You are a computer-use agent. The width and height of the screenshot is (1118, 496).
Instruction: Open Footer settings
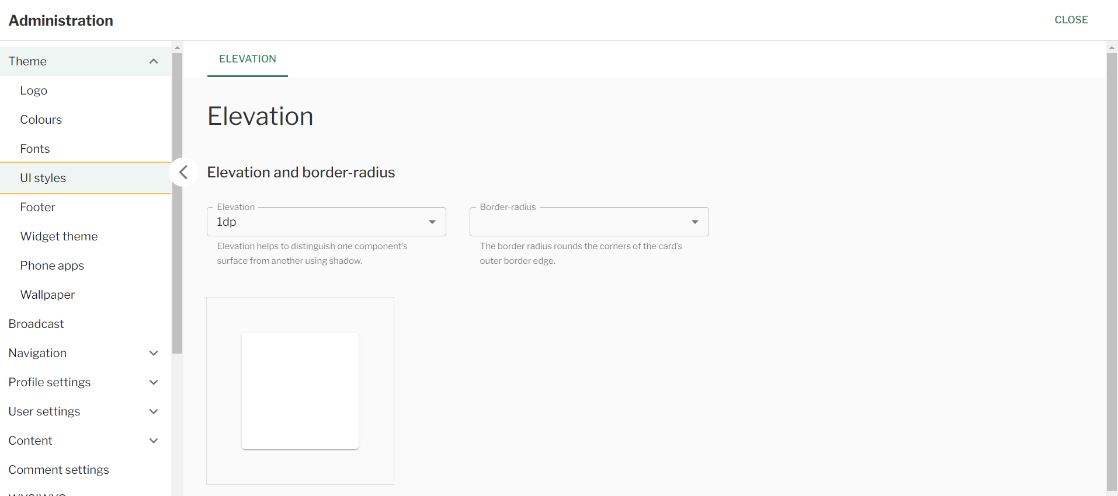(38, 207)
